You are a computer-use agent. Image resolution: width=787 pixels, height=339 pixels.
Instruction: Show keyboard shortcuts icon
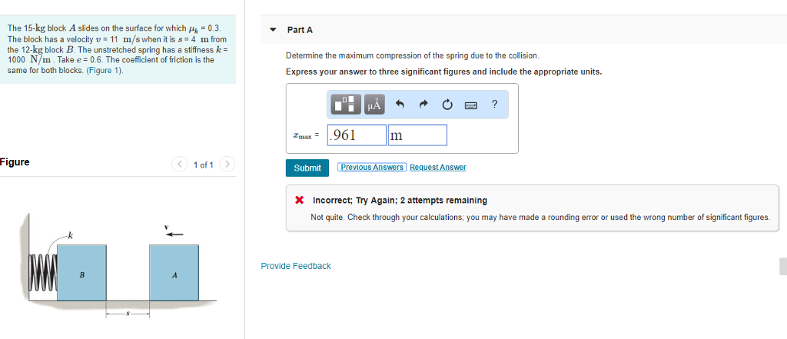pyautogui.click(x=470, y=105)
